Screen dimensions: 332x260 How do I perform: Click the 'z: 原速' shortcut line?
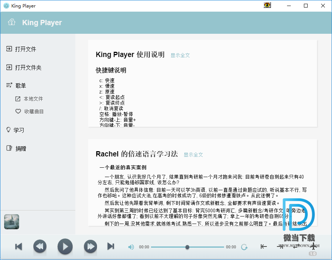(107, 92)
